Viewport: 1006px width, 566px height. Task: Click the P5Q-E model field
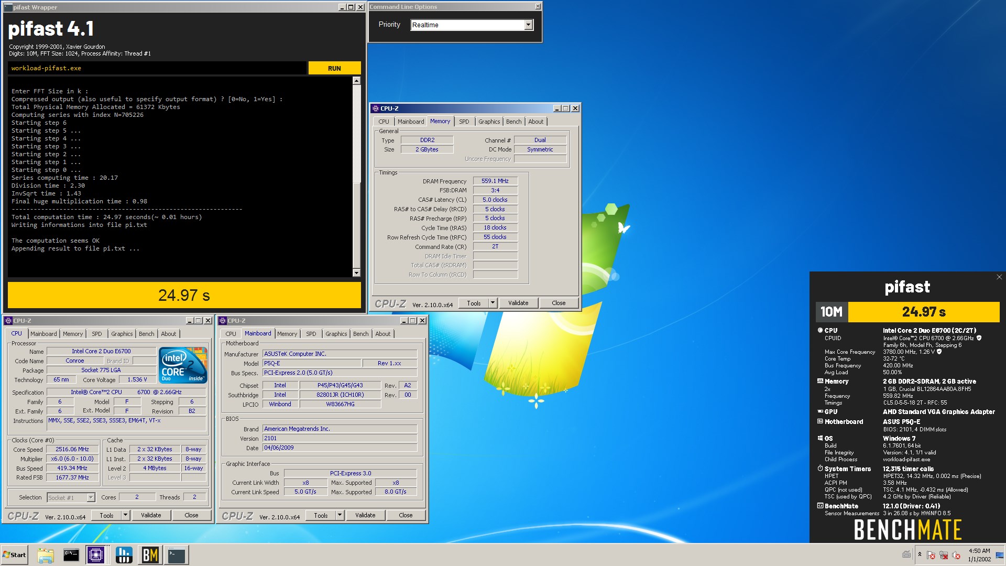312,363
